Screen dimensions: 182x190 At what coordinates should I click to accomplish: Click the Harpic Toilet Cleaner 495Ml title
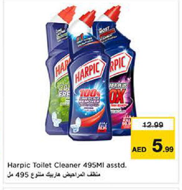click(x=67, y=165)
